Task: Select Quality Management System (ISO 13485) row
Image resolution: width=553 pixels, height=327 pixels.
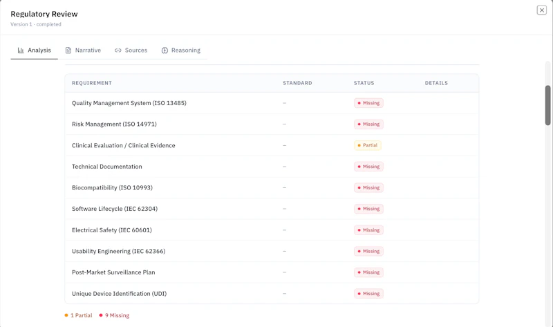Action: pos(272,103)
